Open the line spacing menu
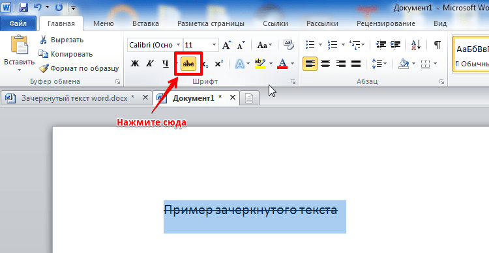This screenshot has width=489, height=253. click(x=379, y=64)
